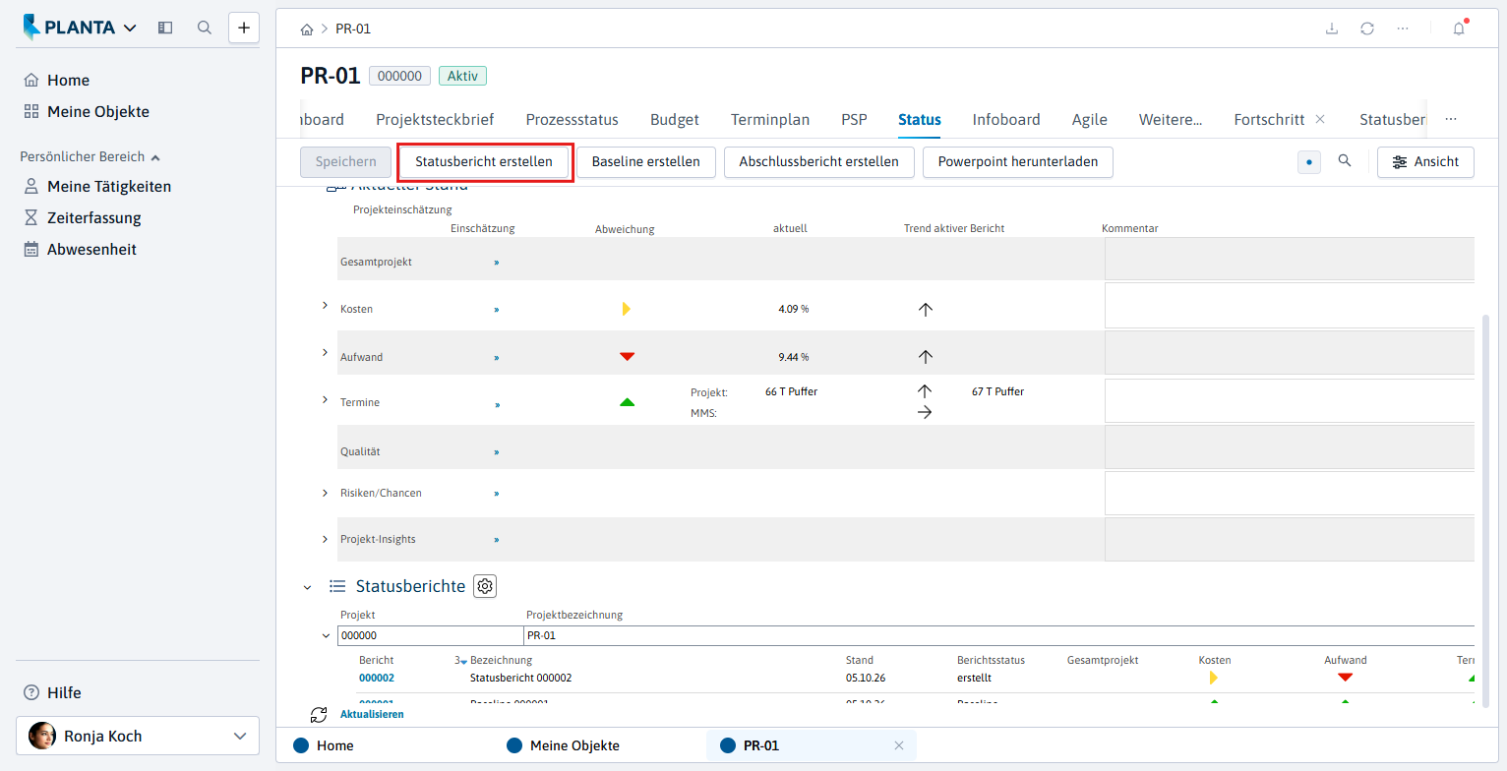The width and height of the screenshot is (1507, 771).
Task: Click Powerpoint herunterladen button
Action: (1018, 161)
